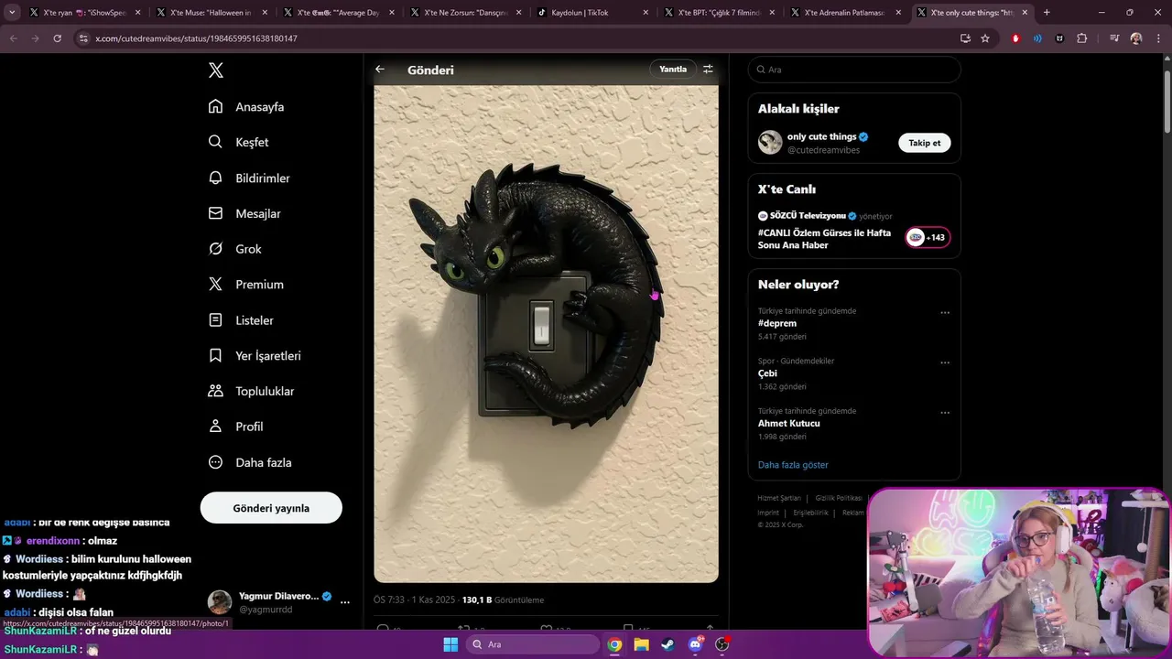Open only cute things profile name

(x=821, y=136)
